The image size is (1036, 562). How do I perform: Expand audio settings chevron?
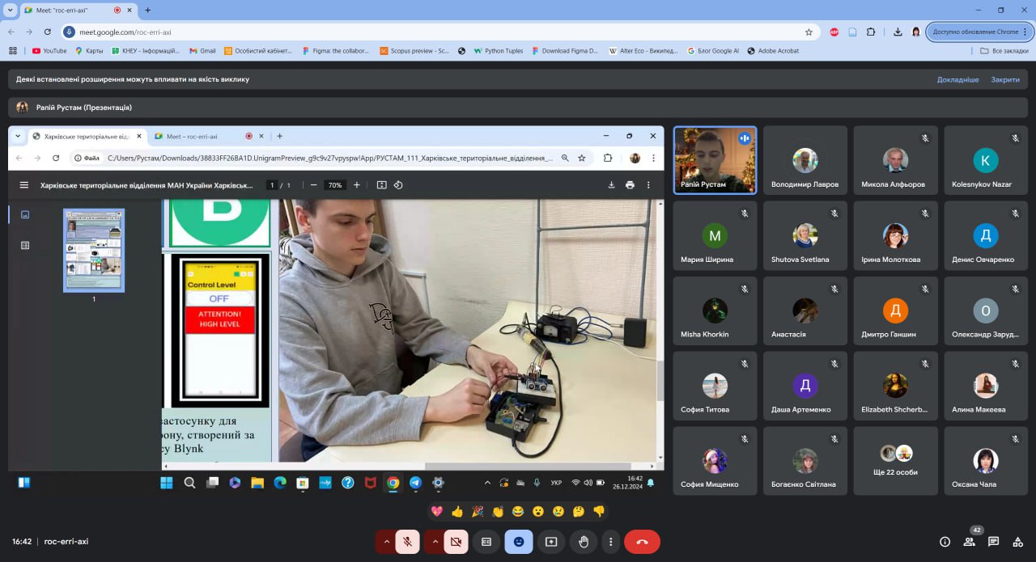click(387, 542)
